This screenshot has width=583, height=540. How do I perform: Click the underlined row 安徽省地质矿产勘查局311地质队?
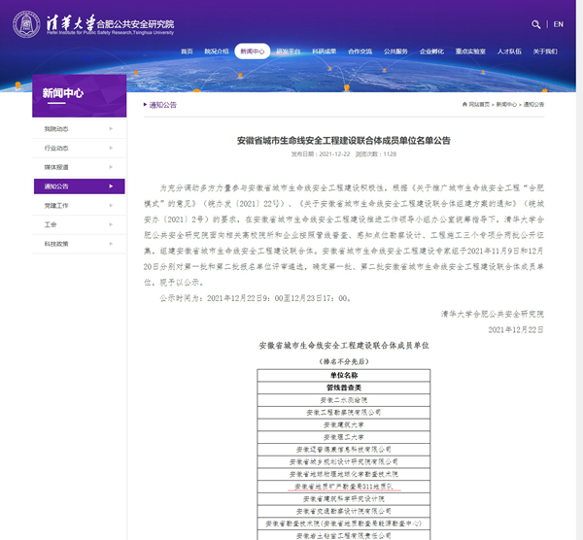click(x=344, y=487)
